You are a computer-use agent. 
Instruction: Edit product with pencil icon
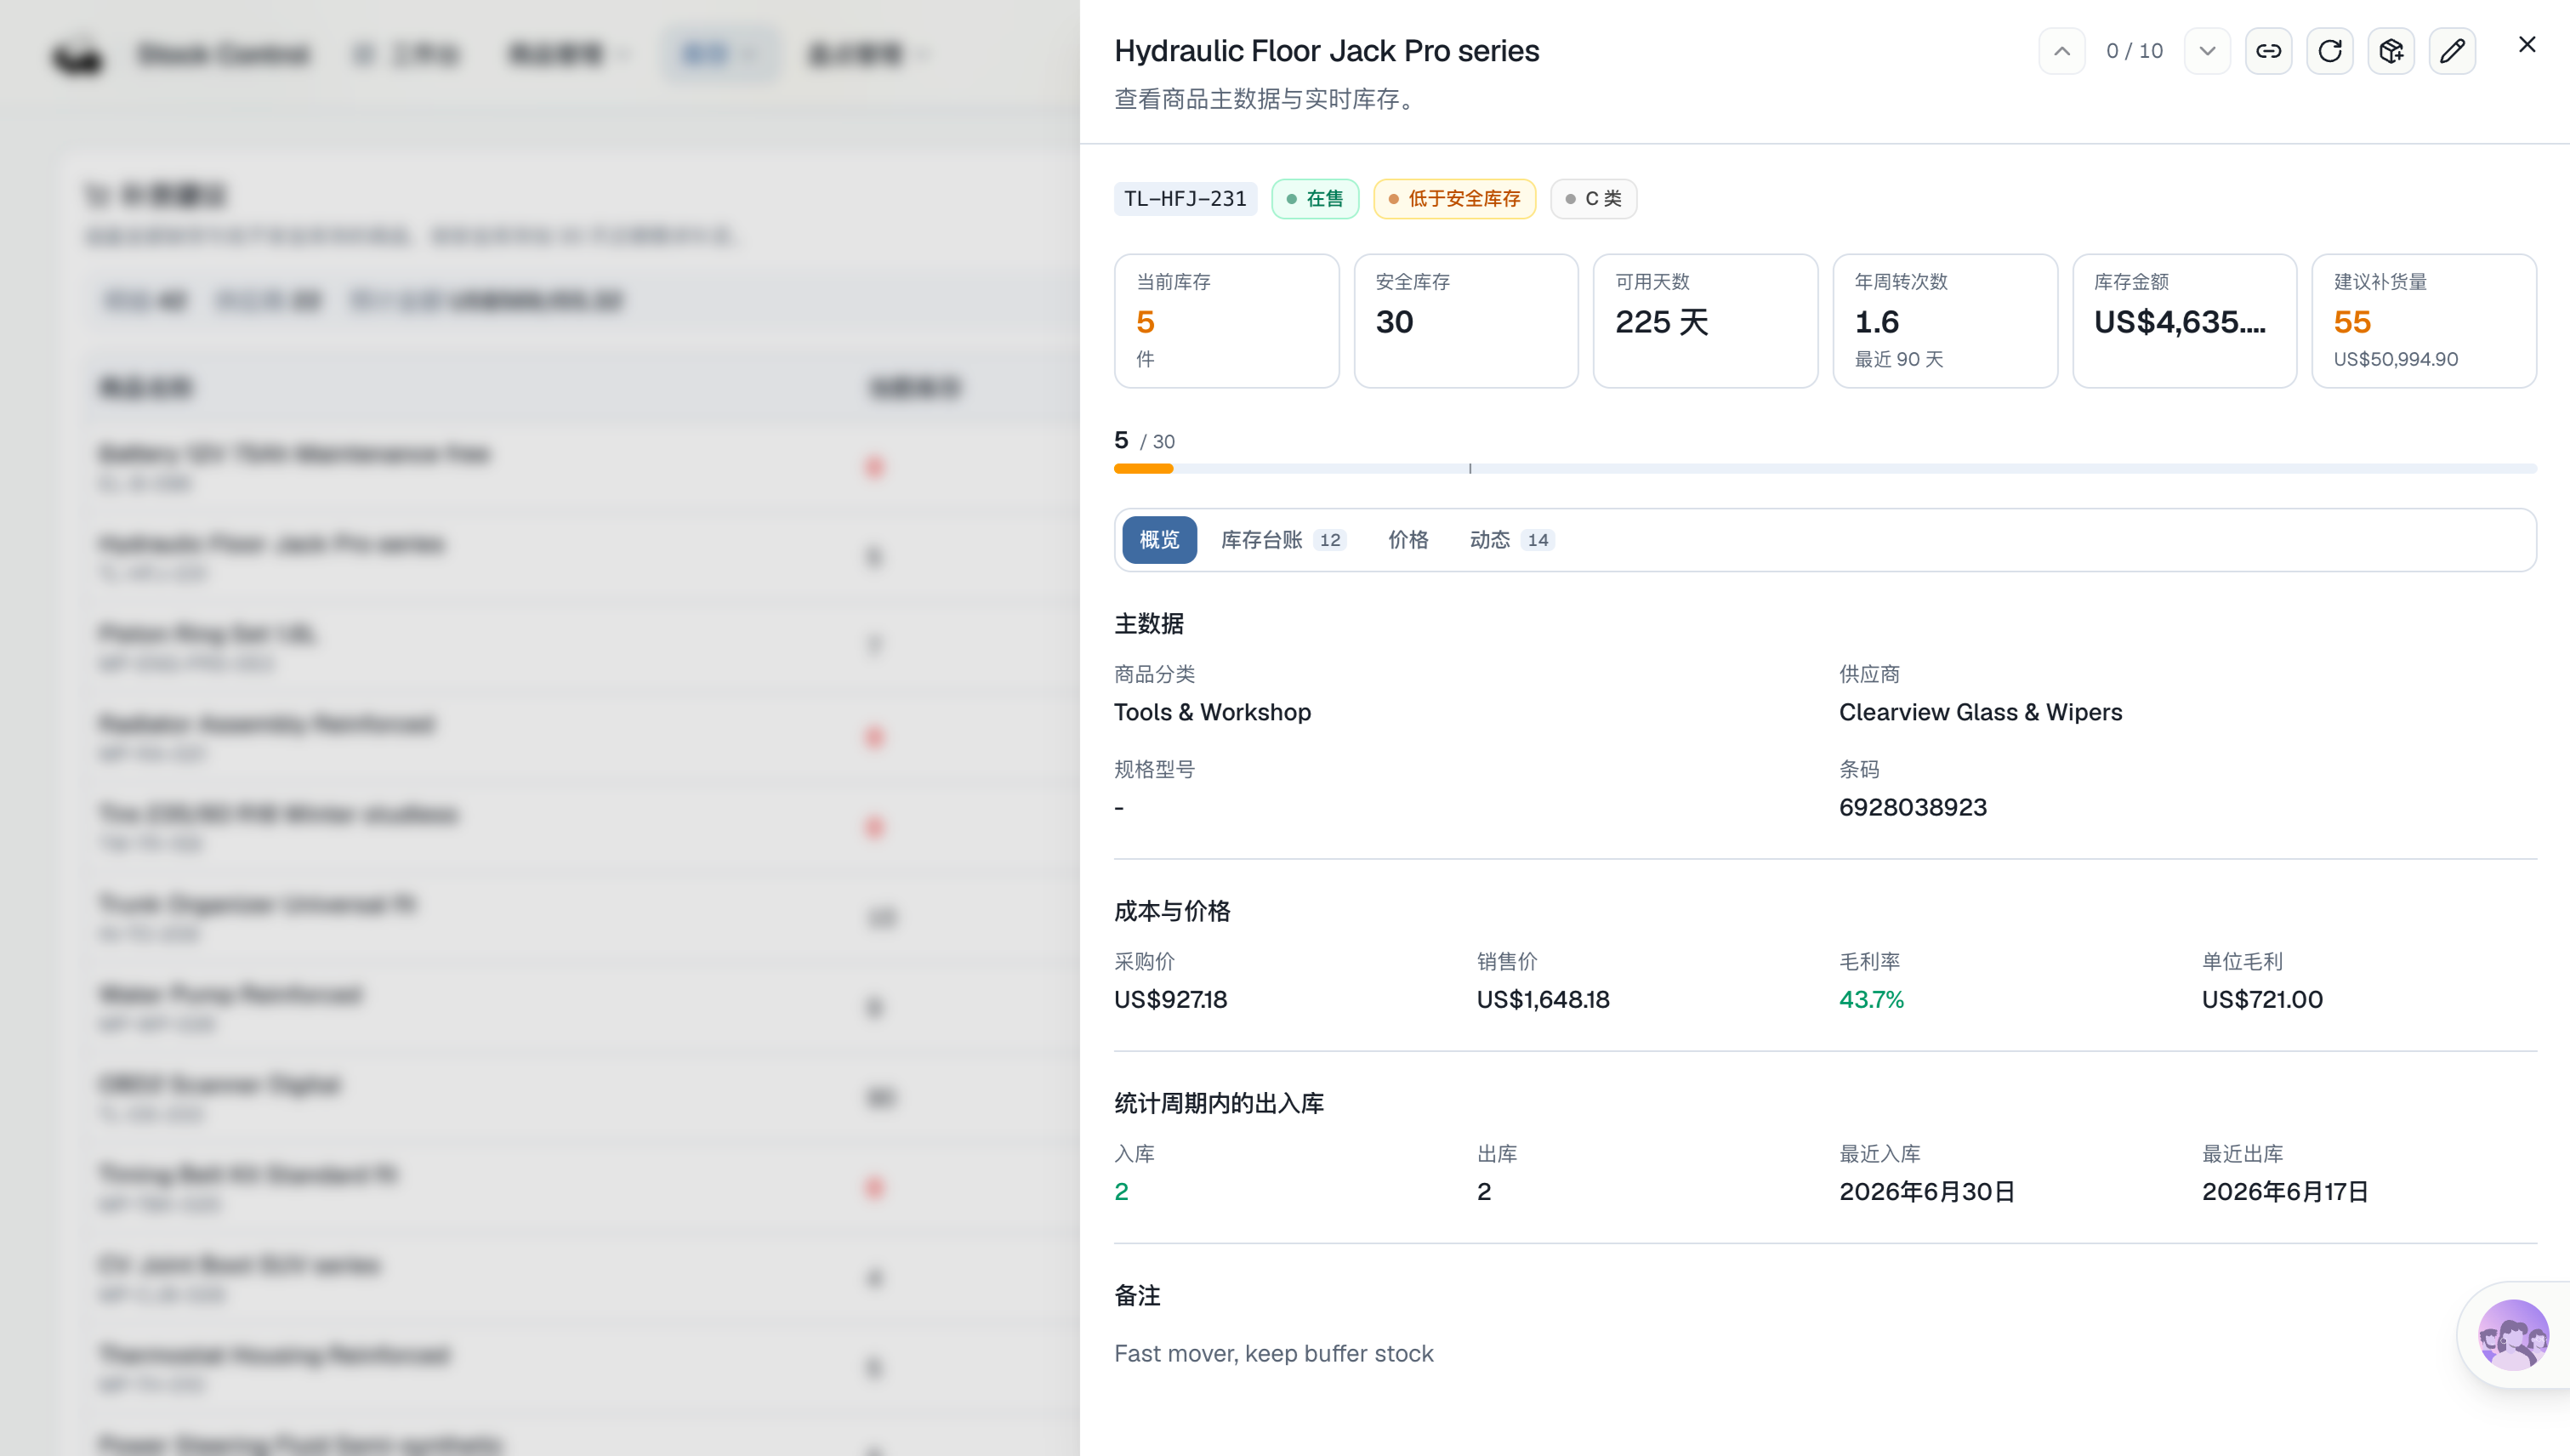(2452, 51)
